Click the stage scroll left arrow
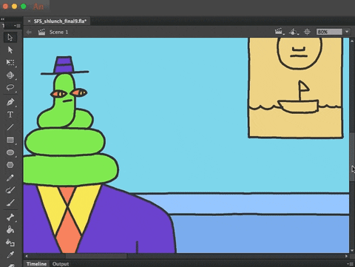 click(x=27, y=256)
